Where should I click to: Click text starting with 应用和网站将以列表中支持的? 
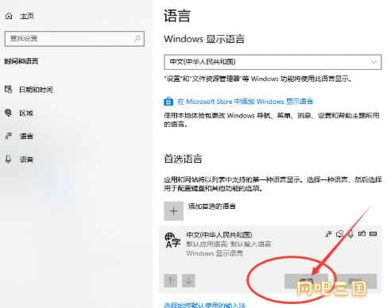coord(273,184)
